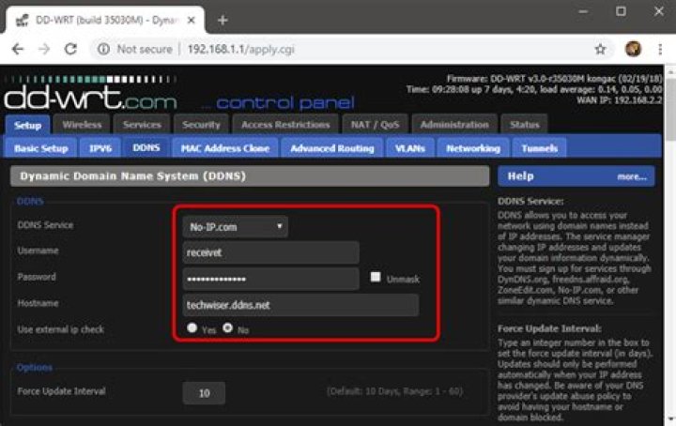Click the browser forward arrow
The image size is (676, 426).
[x=43, y=49]
